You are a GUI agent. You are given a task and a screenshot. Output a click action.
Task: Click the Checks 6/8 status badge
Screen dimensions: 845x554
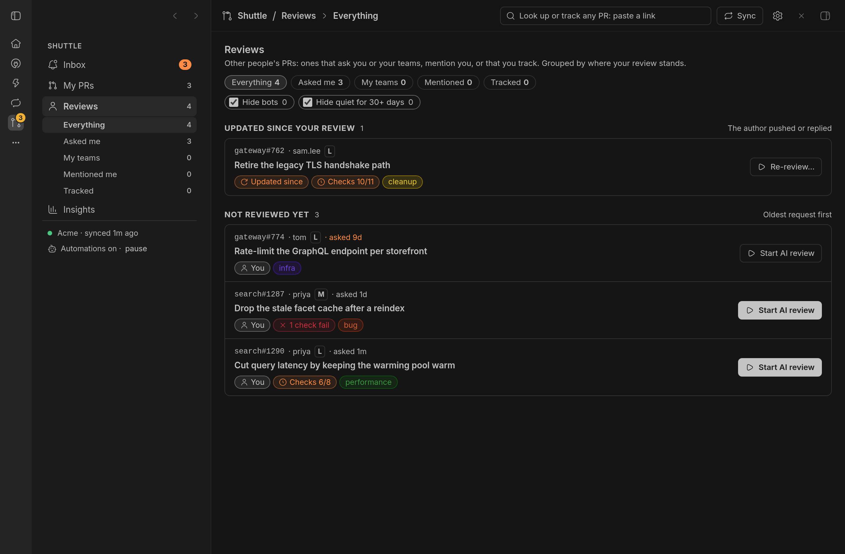(x=305, y=382)
